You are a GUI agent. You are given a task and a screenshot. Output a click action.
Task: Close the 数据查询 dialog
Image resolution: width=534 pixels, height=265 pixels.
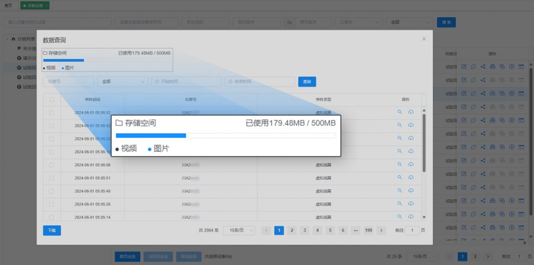point(424,39)
